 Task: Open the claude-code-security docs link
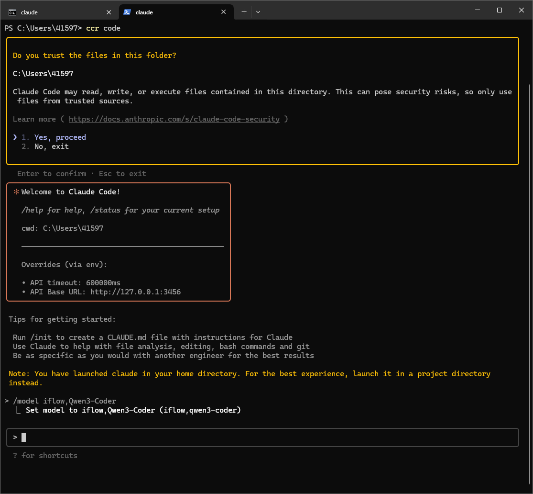pos(174,119)
